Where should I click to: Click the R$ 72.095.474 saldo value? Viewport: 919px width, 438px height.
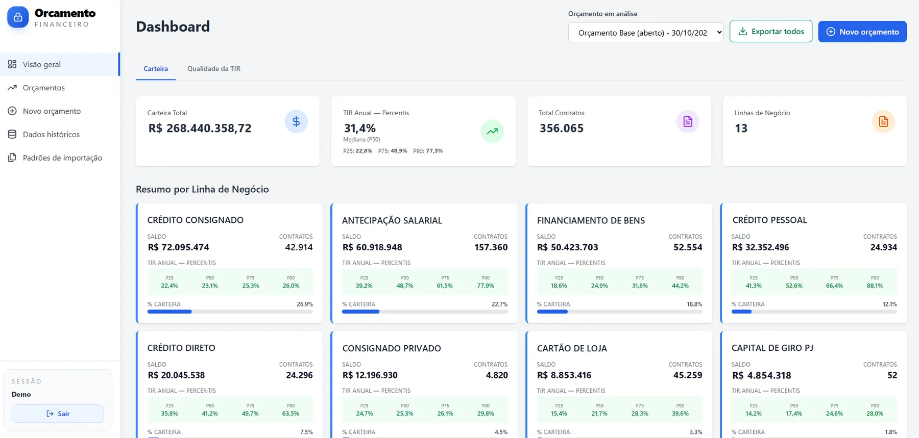tap(179, 247)
